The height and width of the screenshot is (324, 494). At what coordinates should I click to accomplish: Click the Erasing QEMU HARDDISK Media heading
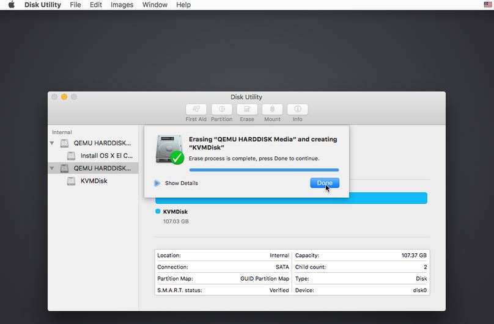click(x=263, y=143)
